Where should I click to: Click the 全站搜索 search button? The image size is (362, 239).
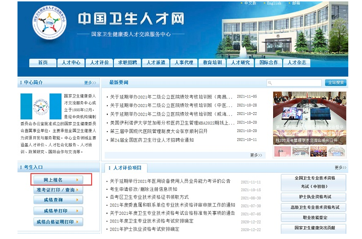coord(336,83)
